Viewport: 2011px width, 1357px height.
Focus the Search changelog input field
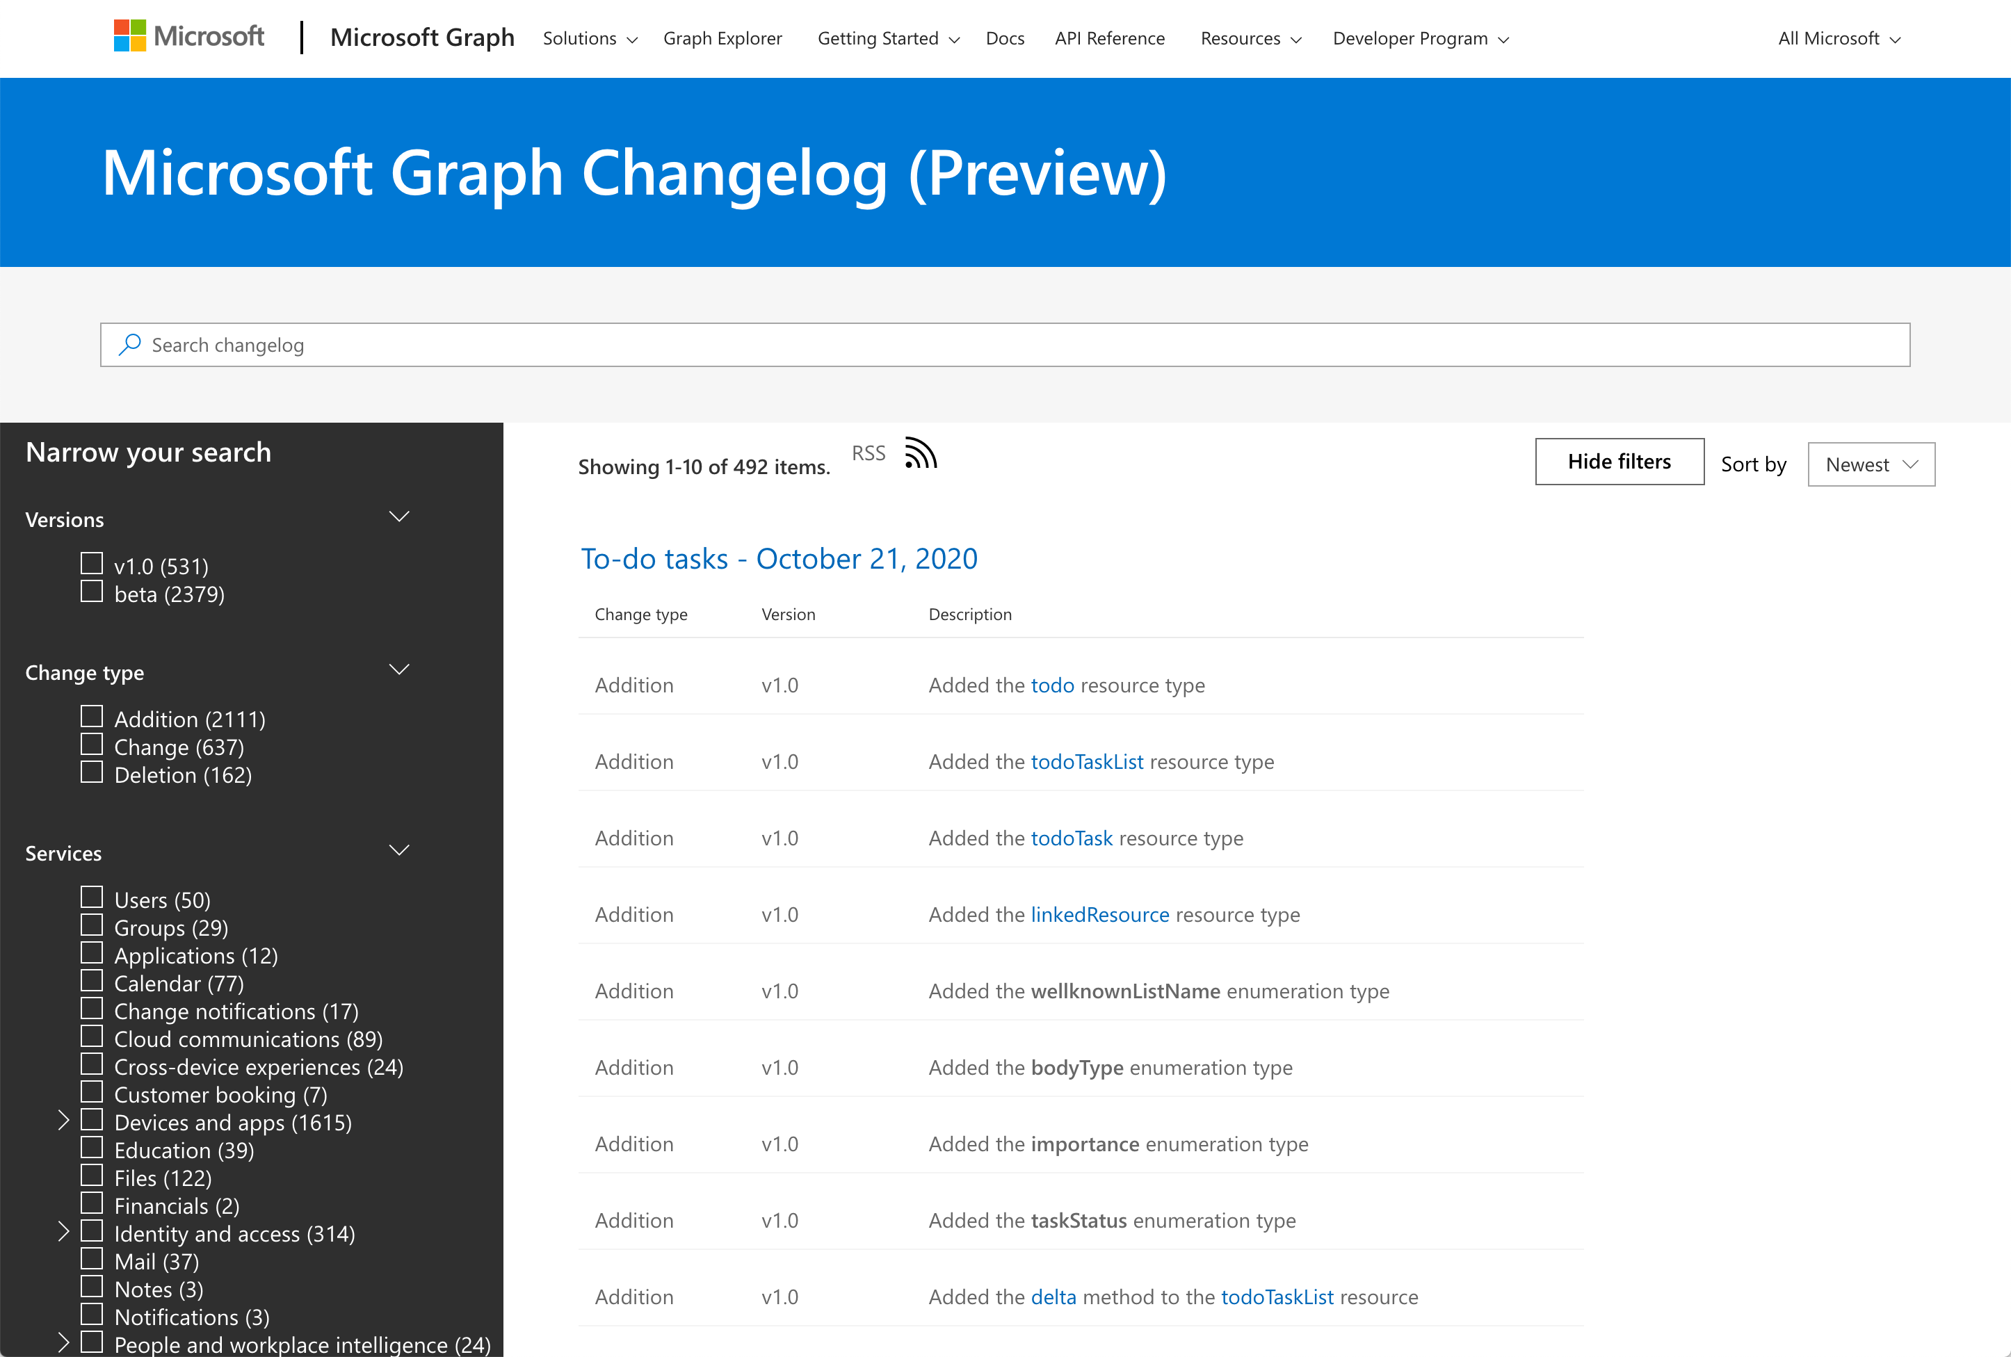tap(1005, 345)
